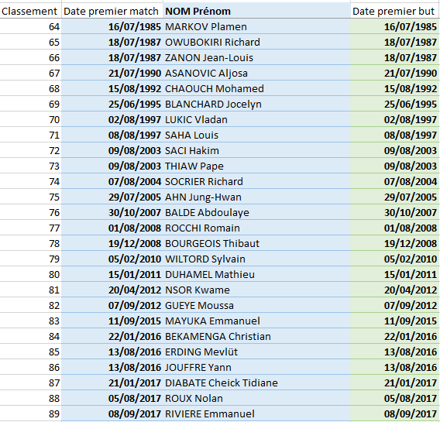Click first match date 21/01/2017
This screenshot has width=440, height=422.
tap(112, 383)
